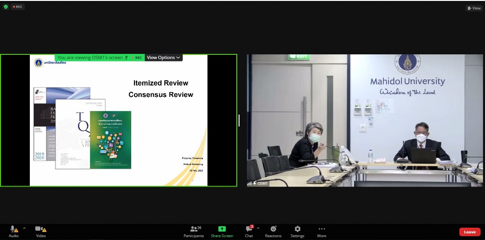Open the Participants panel
This screenshot has height=240, width=485.
pyautogui.click(x=194, y=229)
